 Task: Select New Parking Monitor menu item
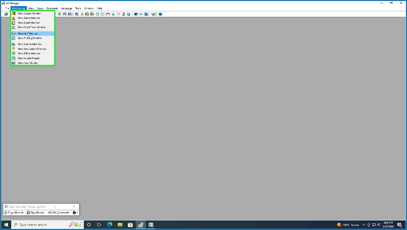pyautogui.click(x=30, y=38)
